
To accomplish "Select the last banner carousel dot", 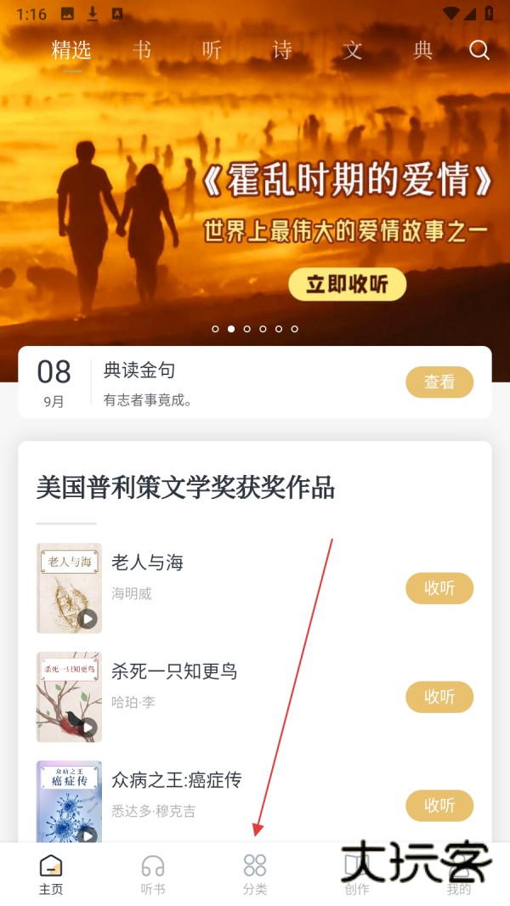I will pyautogui.click(x=295, y=329).
